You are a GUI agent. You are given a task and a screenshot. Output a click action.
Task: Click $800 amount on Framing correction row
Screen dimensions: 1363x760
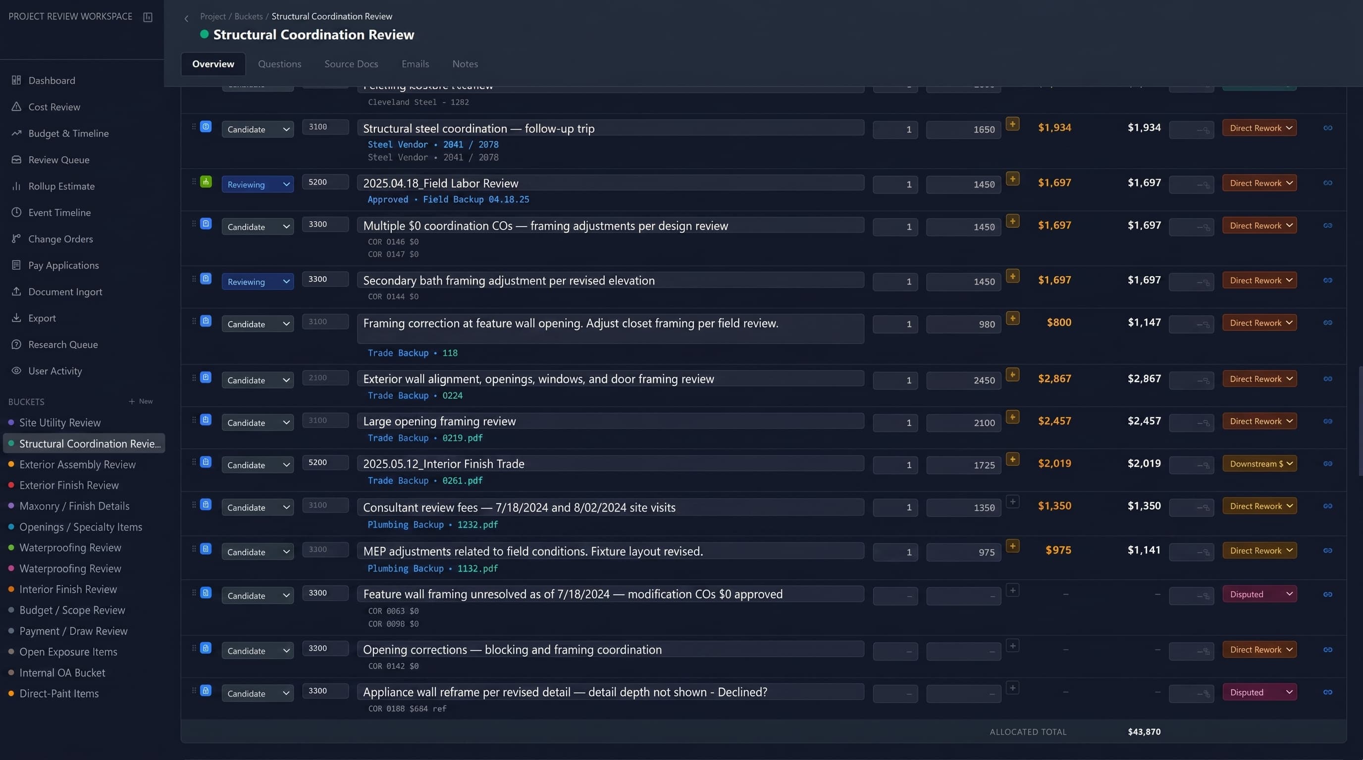1059,323
